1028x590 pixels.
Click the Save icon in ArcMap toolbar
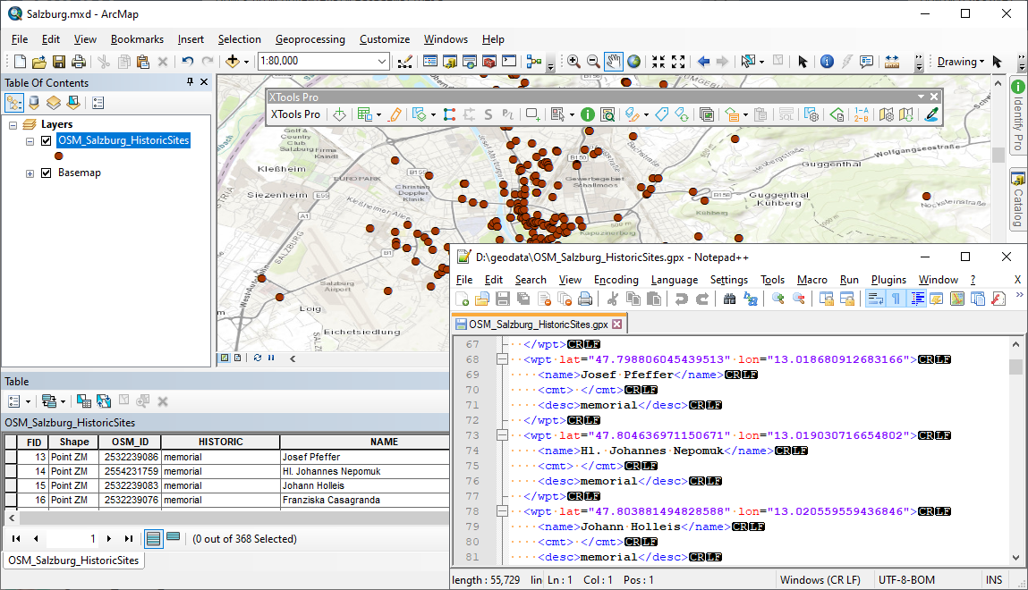59,62
